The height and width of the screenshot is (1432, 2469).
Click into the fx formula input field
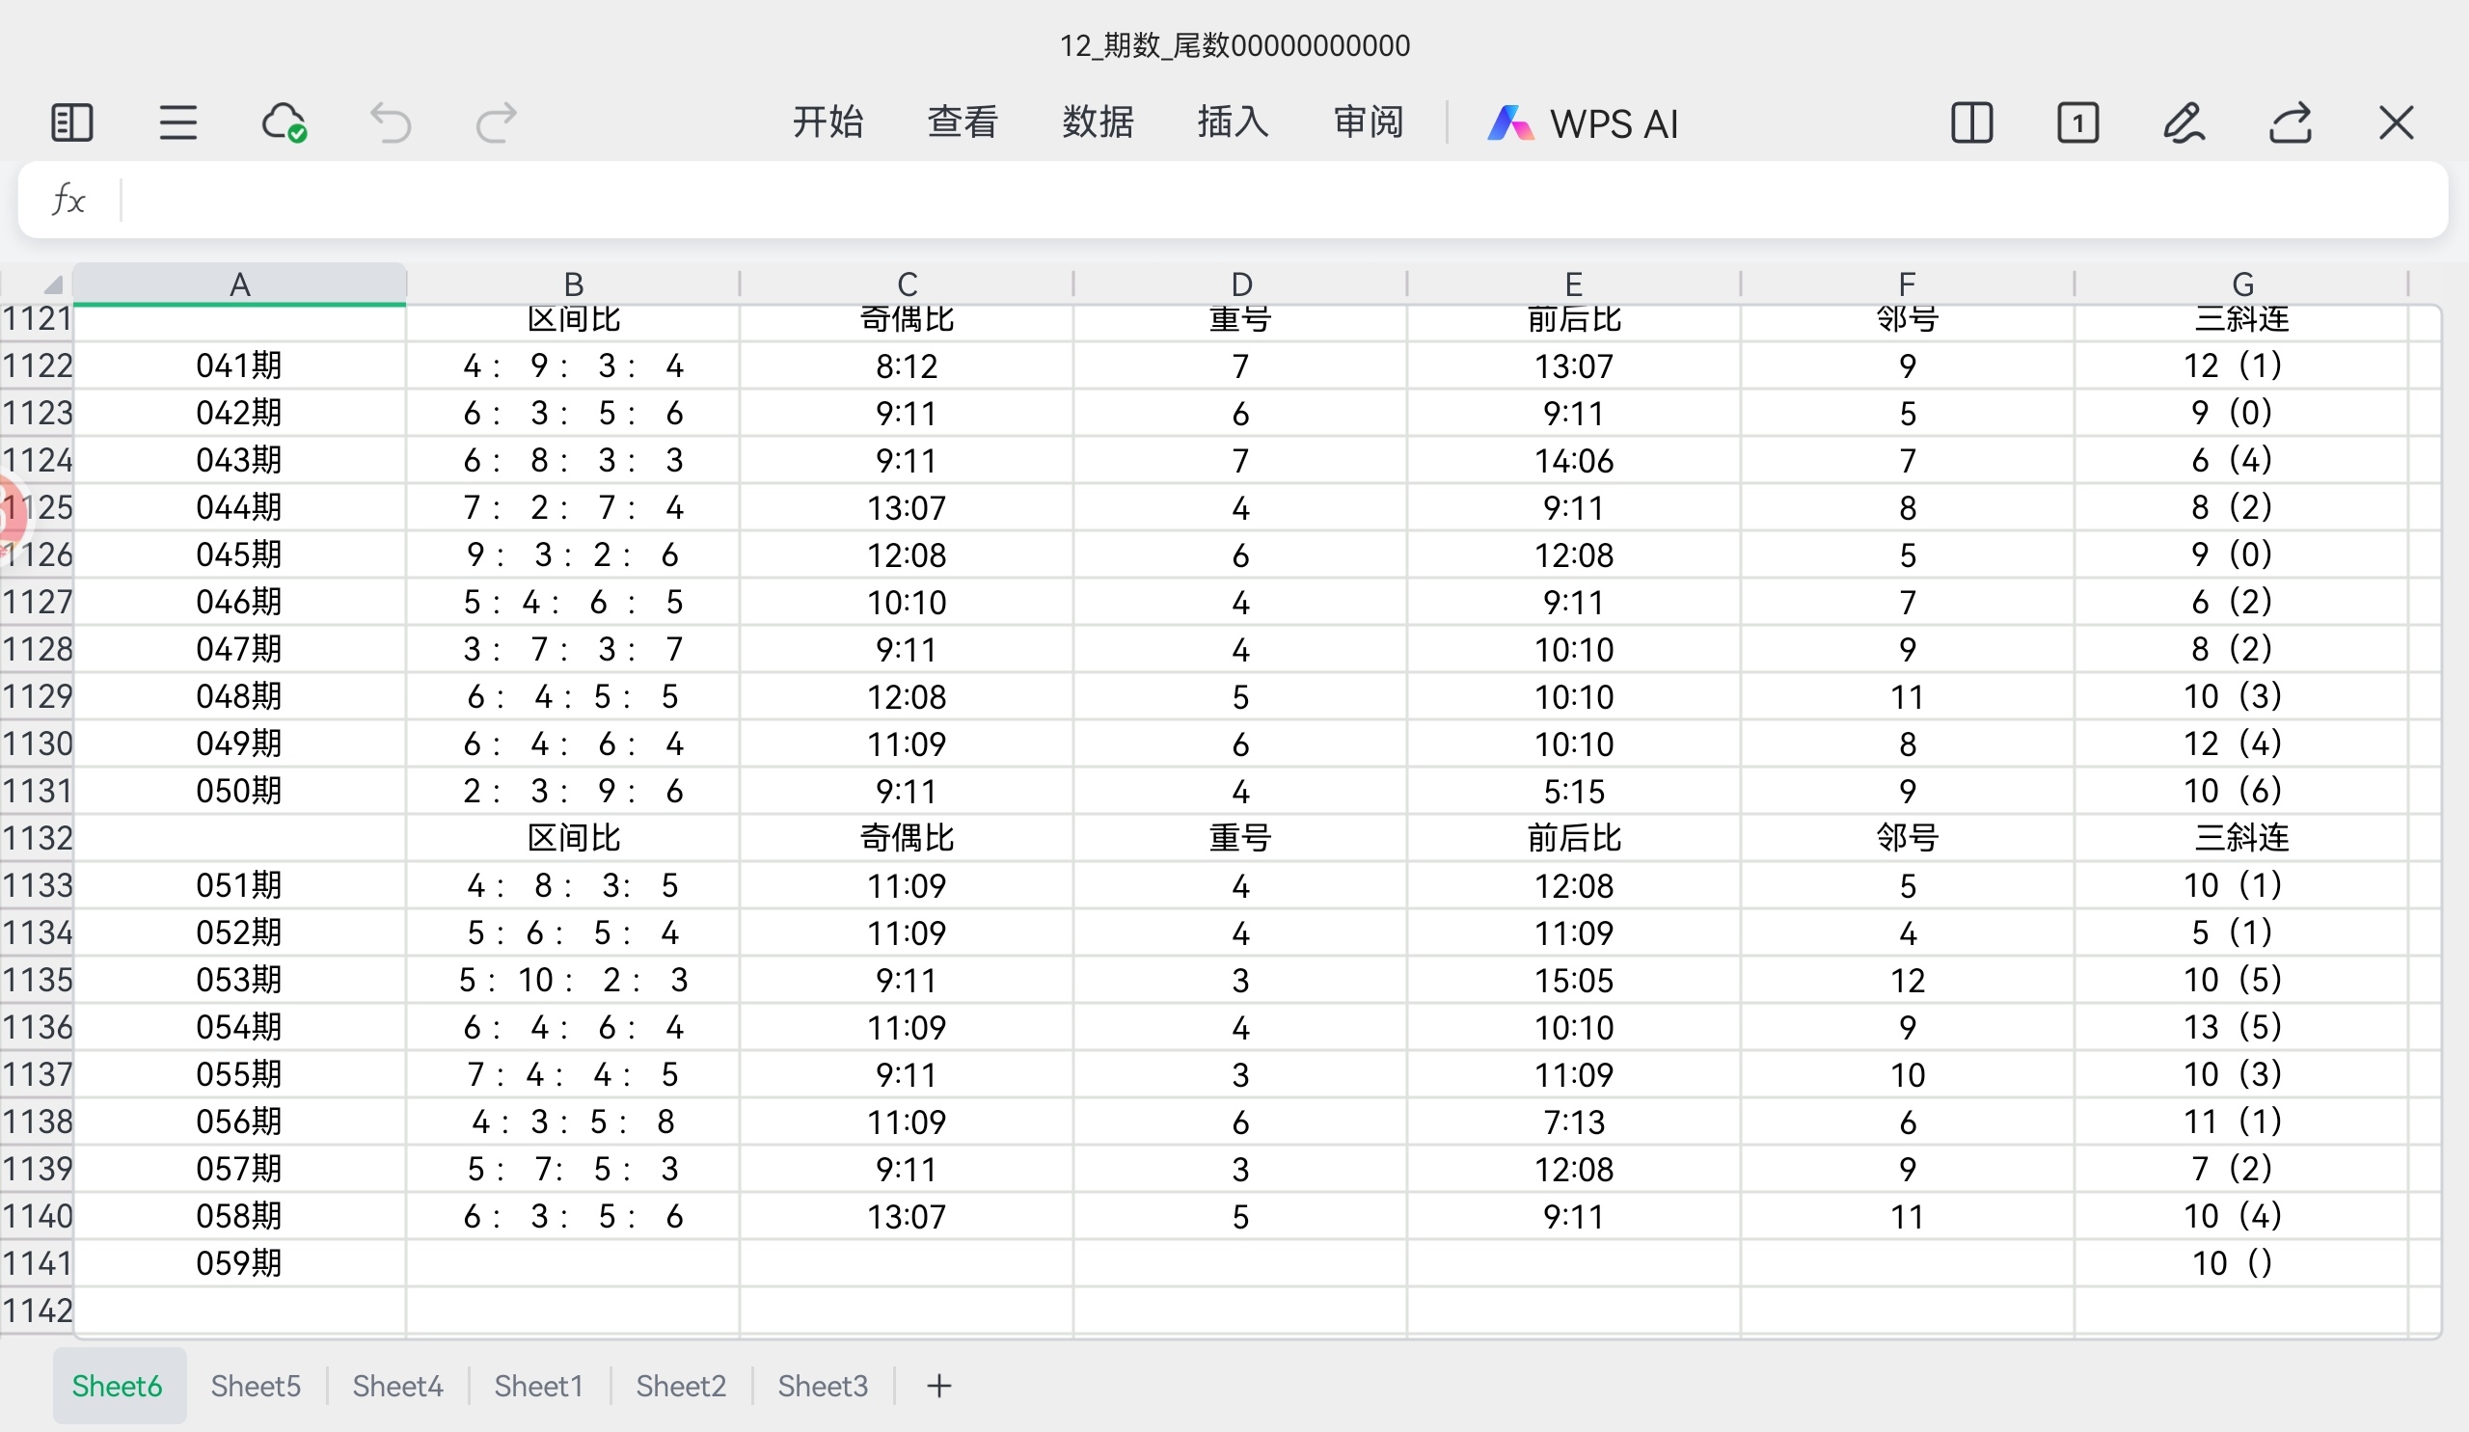[x=1274, y=201]
